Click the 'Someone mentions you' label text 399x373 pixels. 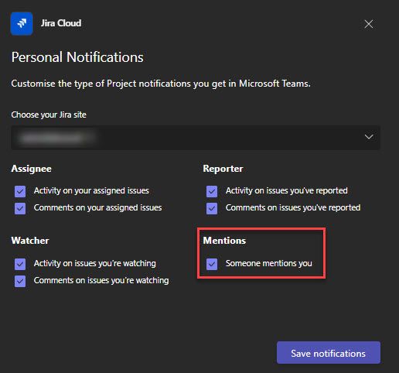(269, 263)
